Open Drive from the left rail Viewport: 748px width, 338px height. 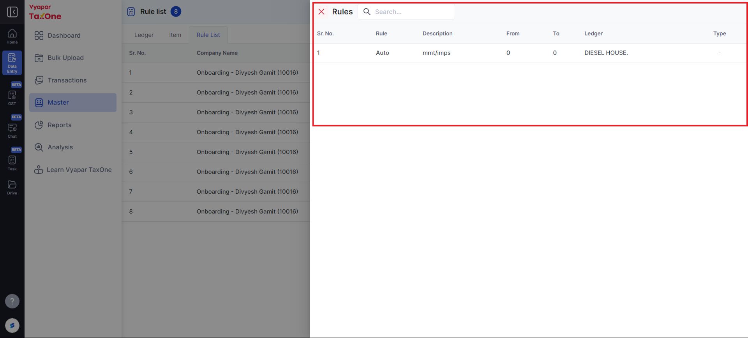pyautogui.click(x=12, y=187)
